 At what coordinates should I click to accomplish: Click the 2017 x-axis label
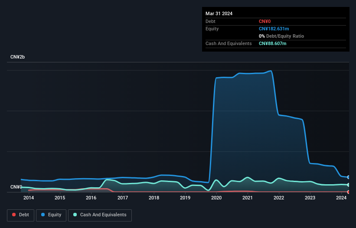coord(123,198)
